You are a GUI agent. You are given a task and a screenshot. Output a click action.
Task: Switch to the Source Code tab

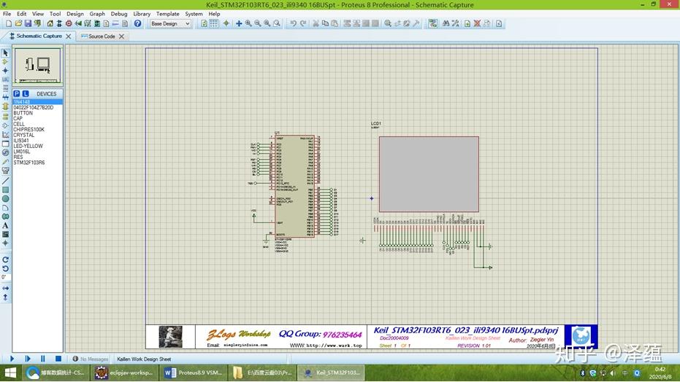[102, 36]
